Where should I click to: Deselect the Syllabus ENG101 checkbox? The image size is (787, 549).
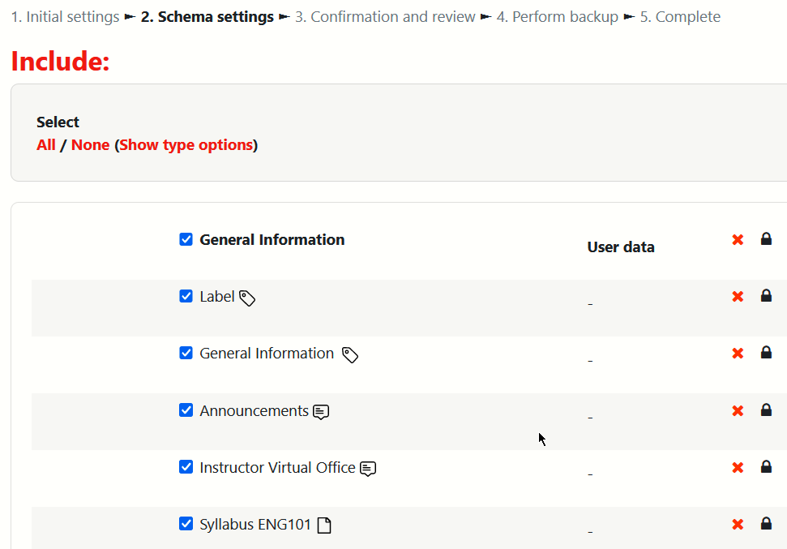(x=186, y=524)
